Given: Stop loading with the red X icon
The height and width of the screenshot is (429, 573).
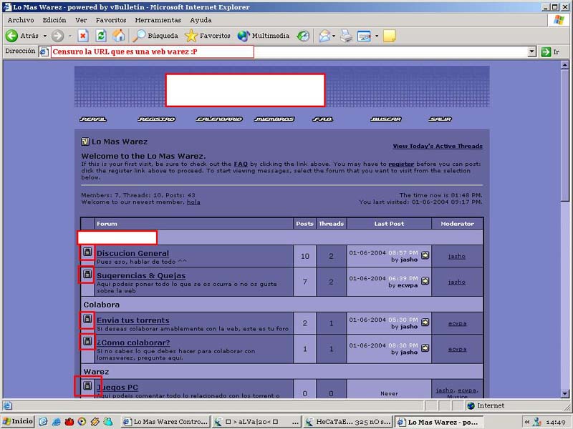Looking at the screenshot, I should pyautogui.click(x=83, y=36).
